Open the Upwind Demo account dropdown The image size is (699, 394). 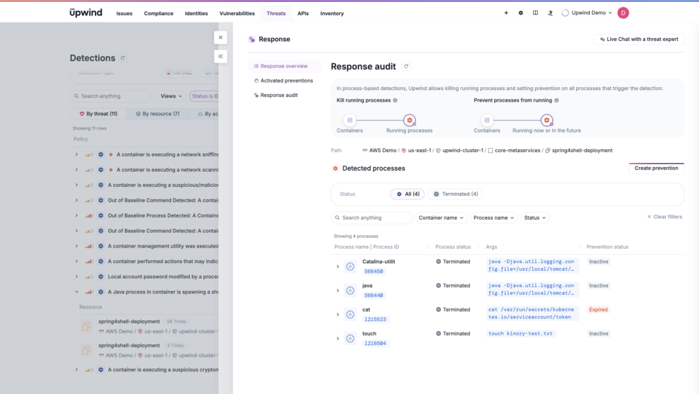tap(586, 13)
